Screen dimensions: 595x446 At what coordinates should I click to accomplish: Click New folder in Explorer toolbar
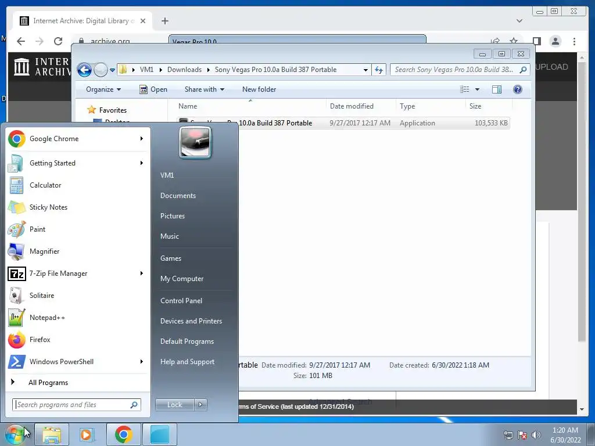coord(259,89)
